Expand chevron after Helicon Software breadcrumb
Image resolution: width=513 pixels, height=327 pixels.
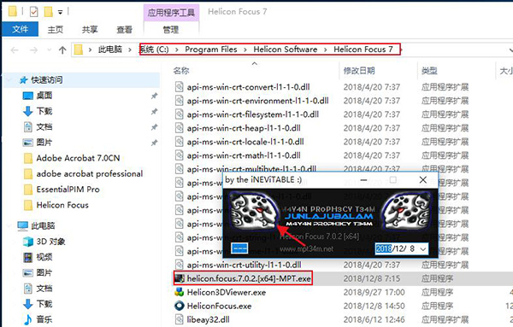click(326, 50)
